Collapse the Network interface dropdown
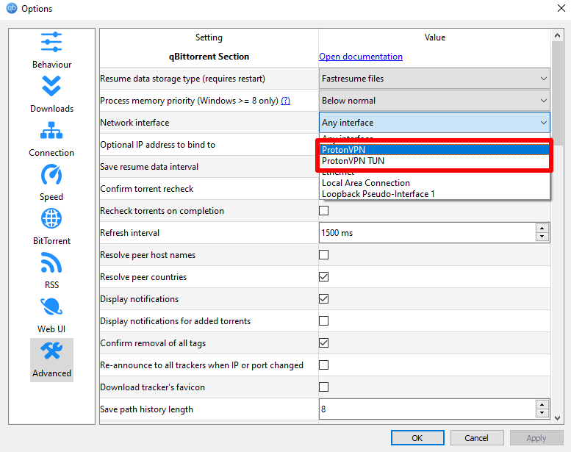 [x=434, y=123]
